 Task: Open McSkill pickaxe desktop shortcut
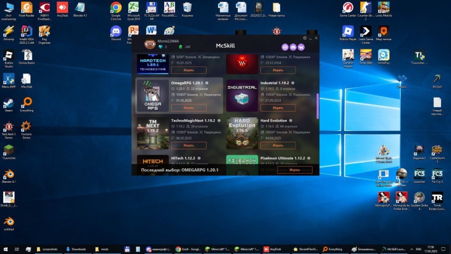pos(437,81)
